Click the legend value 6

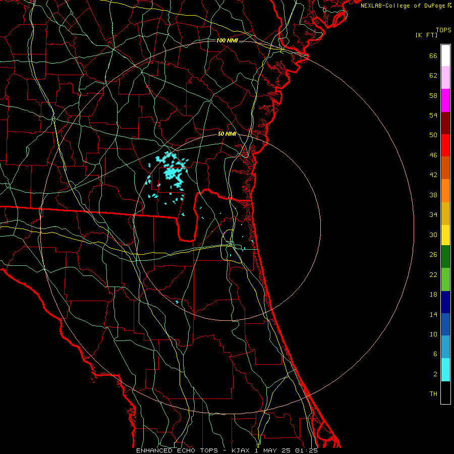coord(435,354)
